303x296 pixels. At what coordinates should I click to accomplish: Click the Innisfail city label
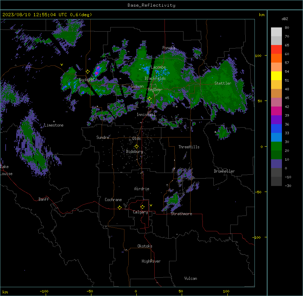click(146, 115)
